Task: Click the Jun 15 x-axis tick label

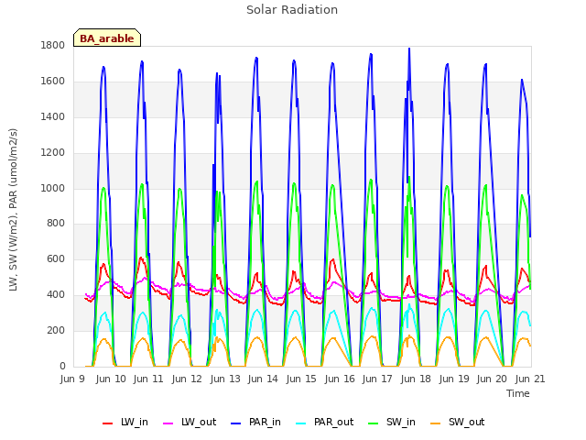Action: [x=301, y=379]
